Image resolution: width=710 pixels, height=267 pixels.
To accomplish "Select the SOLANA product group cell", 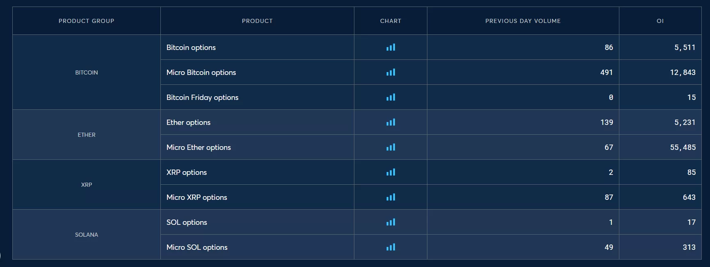I will point(86,235).
